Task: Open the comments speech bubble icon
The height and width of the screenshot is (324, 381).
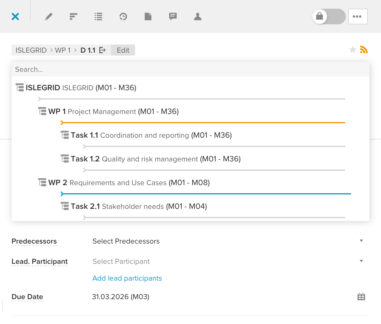Action: coord(173,16)
